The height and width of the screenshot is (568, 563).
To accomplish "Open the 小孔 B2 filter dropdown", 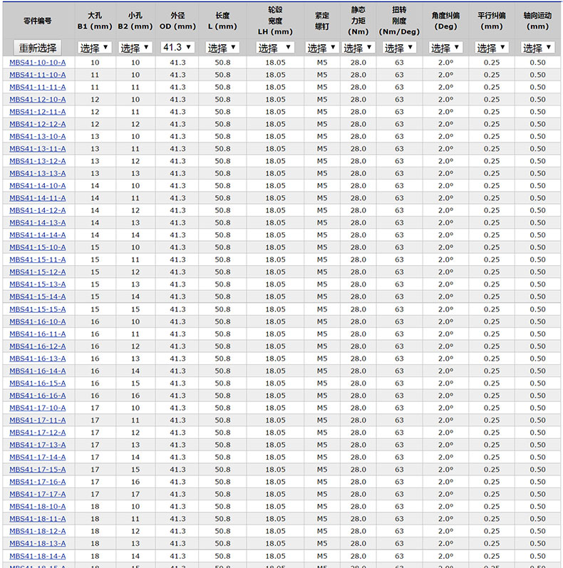I will (x=135, y=48).
